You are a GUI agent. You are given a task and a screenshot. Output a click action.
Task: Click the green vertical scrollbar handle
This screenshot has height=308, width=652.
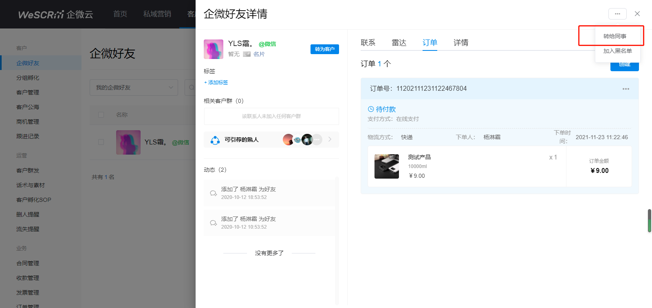650,221
